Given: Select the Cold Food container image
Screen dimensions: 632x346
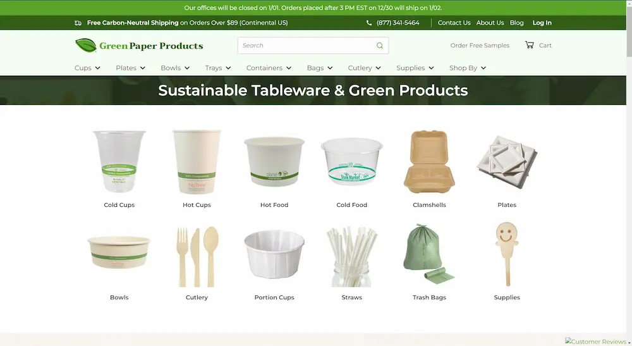Looking at the screenshot, I should click(352, 161).
